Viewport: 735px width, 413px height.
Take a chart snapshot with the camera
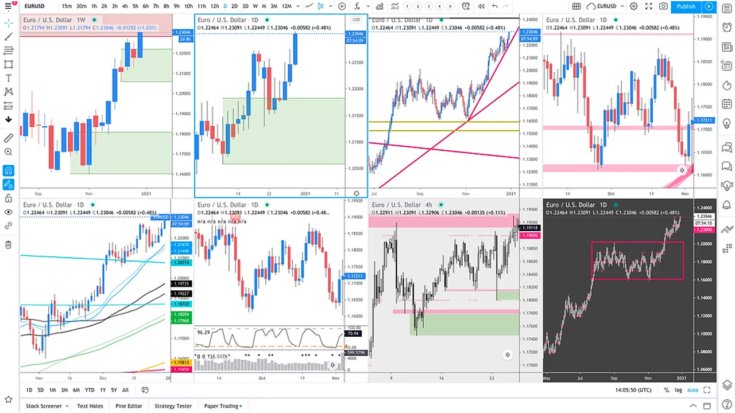664,6
